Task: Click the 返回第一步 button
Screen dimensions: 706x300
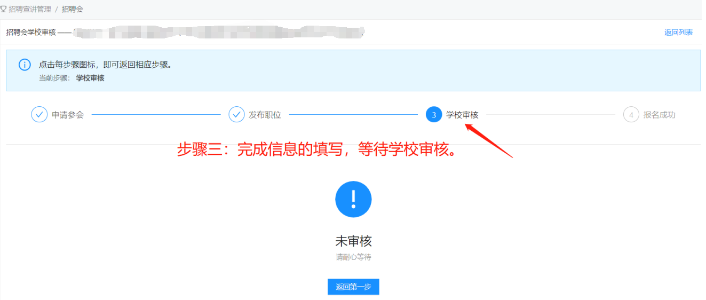Action: (353, 287)
